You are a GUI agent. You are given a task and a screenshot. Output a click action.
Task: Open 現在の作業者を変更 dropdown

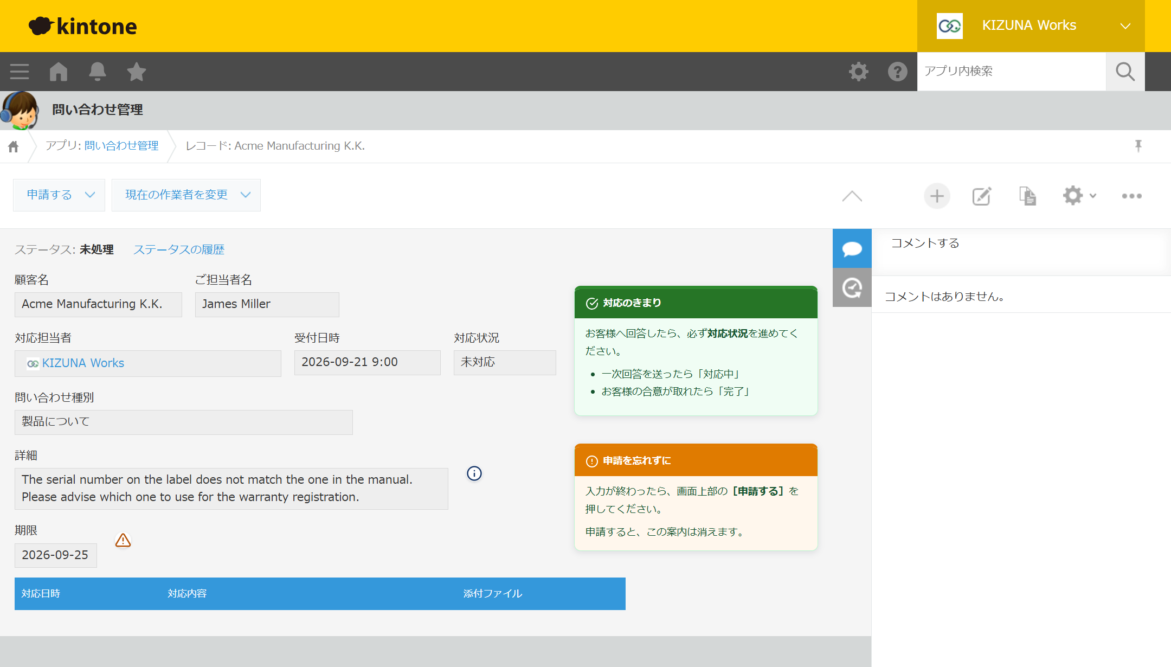coord(186,195)
